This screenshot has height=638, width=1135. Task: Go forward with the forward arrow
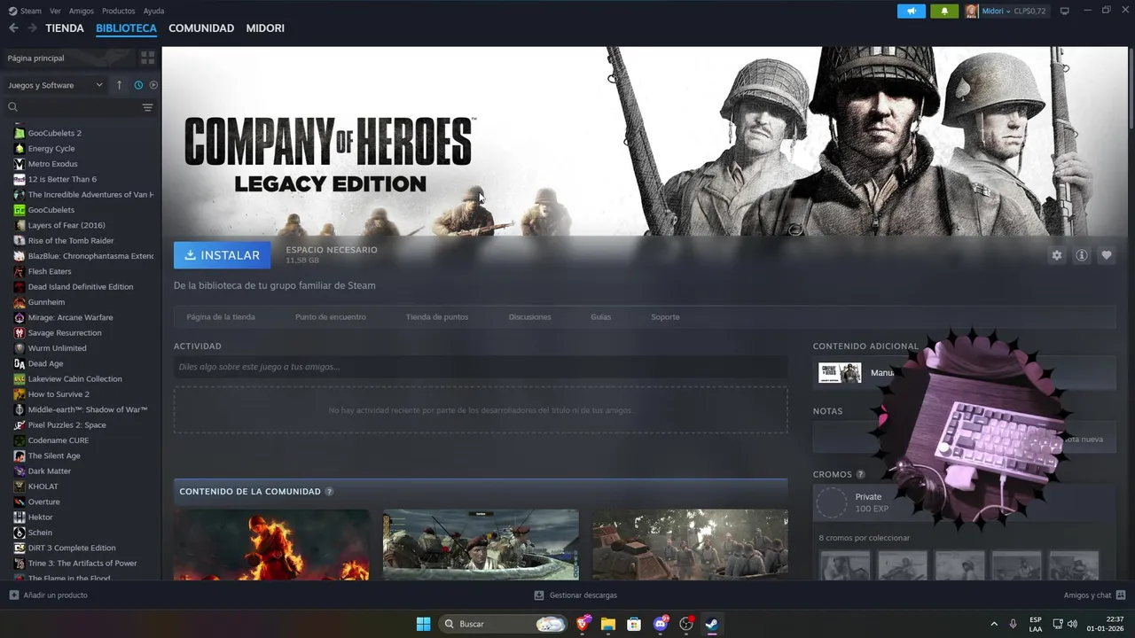(x=32, y=28)
